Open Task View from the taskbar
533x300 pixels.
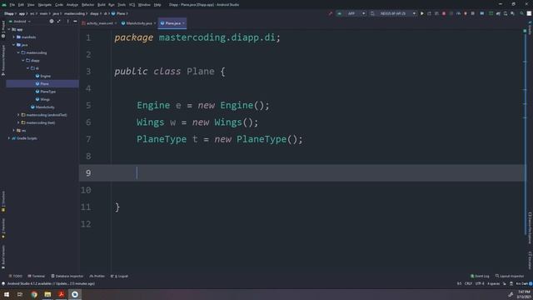click(x=20, y=294)
